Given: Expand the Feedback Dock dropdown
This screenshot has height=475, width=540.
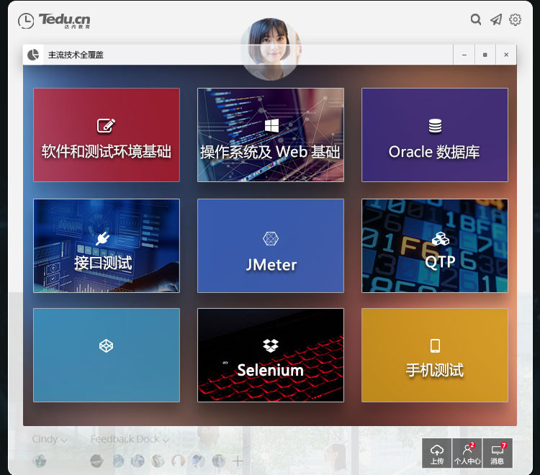Looking at the screenshot, I should (x=130, y=439).
